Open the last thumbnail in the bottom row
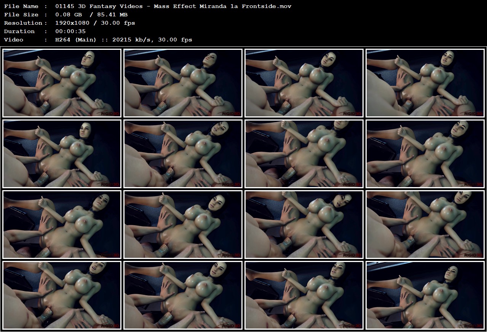The image size is (487, 332). (425, 295)
